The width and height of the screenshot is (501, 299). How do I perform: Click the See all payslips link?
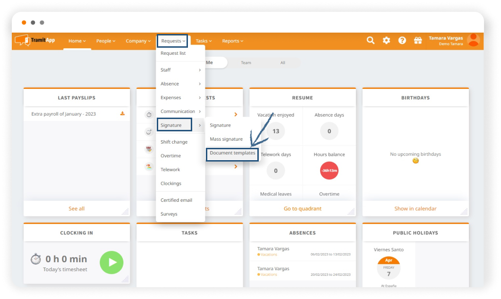[76, 208]
